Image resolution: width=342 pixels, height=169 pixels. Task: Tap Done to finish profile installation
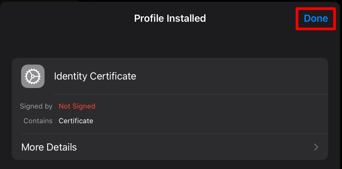(316, 18)
